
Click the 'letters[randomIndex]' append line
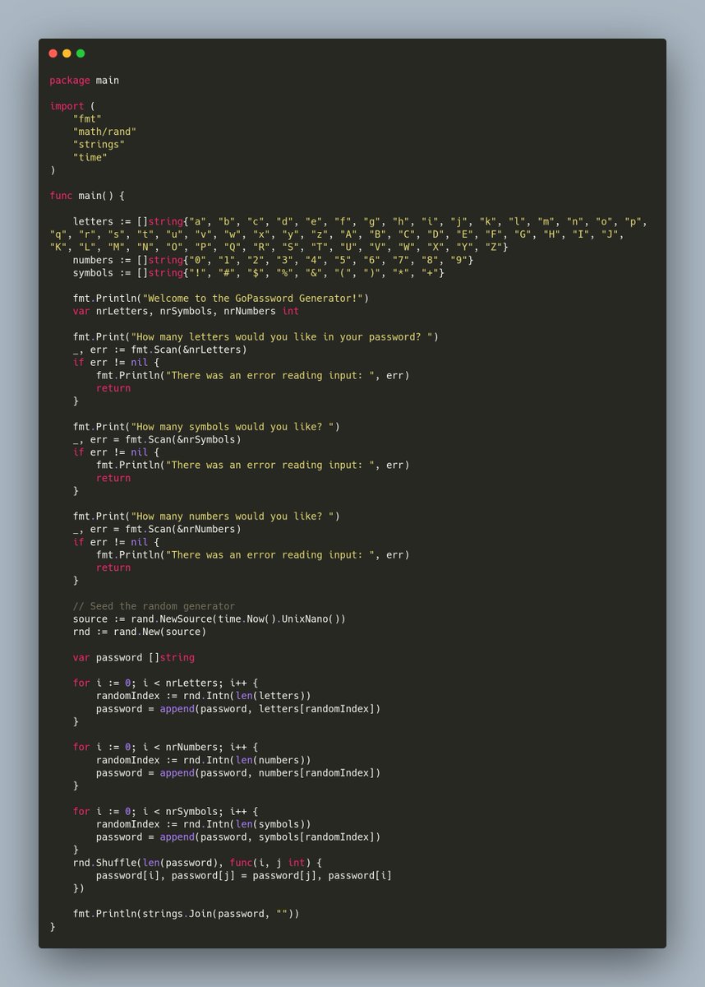(x=238, y=708)
